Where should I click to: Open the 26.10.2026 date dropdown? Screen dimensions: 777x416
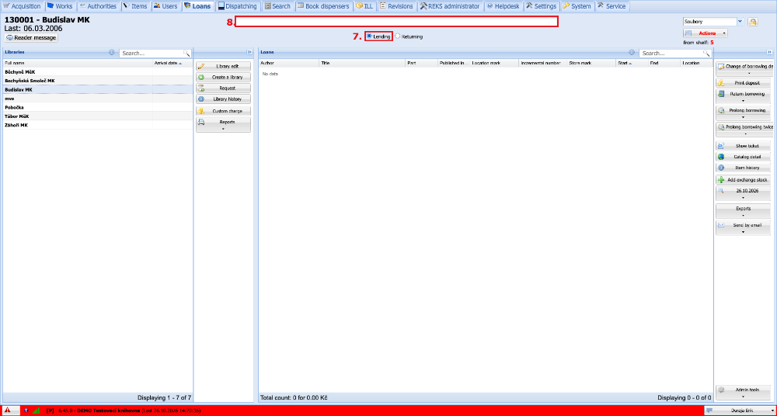click(744, 193)
